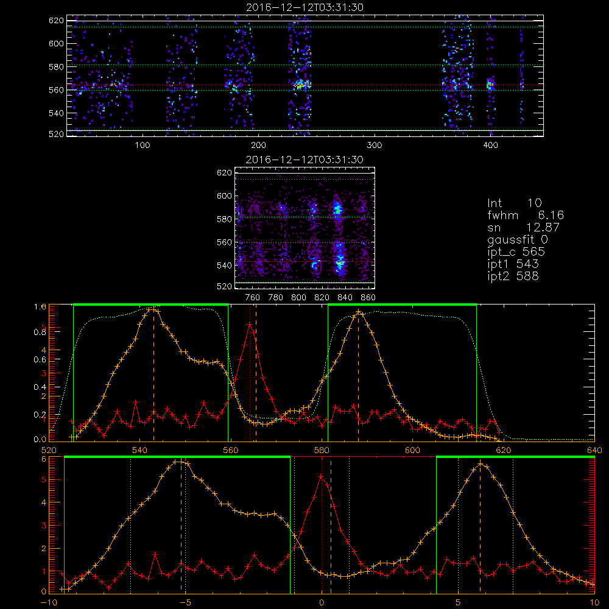Screen dimensions: 609x609
Task: Click the top panel title 2016-12-12T03:31:30
Action: [x=304, y=7]
